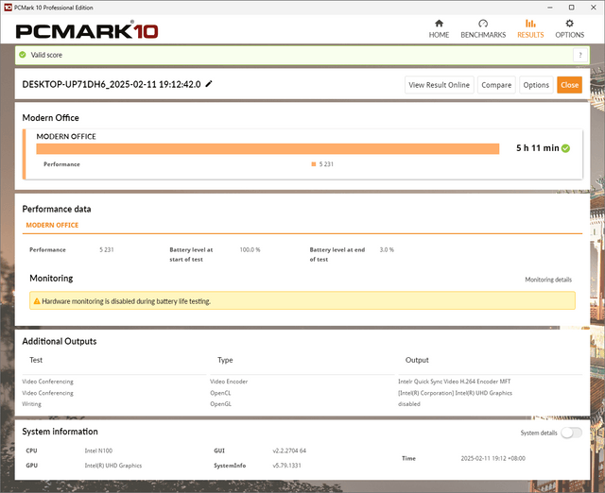Screen dimensions: 605x493
Task: Click the Performance data section heading
Action: click(x=57, y=209)
